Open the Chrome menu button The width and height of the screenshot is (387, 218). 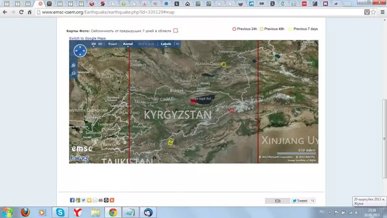(x=381, y=12)
